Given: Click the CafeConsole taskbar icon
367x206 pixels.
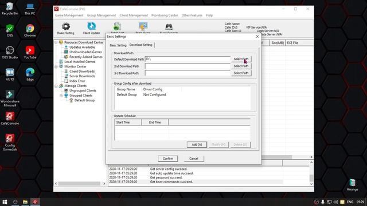Looking at the screenshot, I should pos(35,202).
